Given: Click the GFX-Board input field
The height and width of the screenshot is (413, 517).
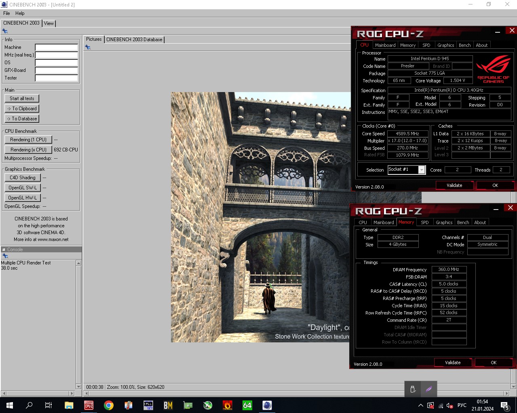Looking at the screenshot, I should 56,70.
